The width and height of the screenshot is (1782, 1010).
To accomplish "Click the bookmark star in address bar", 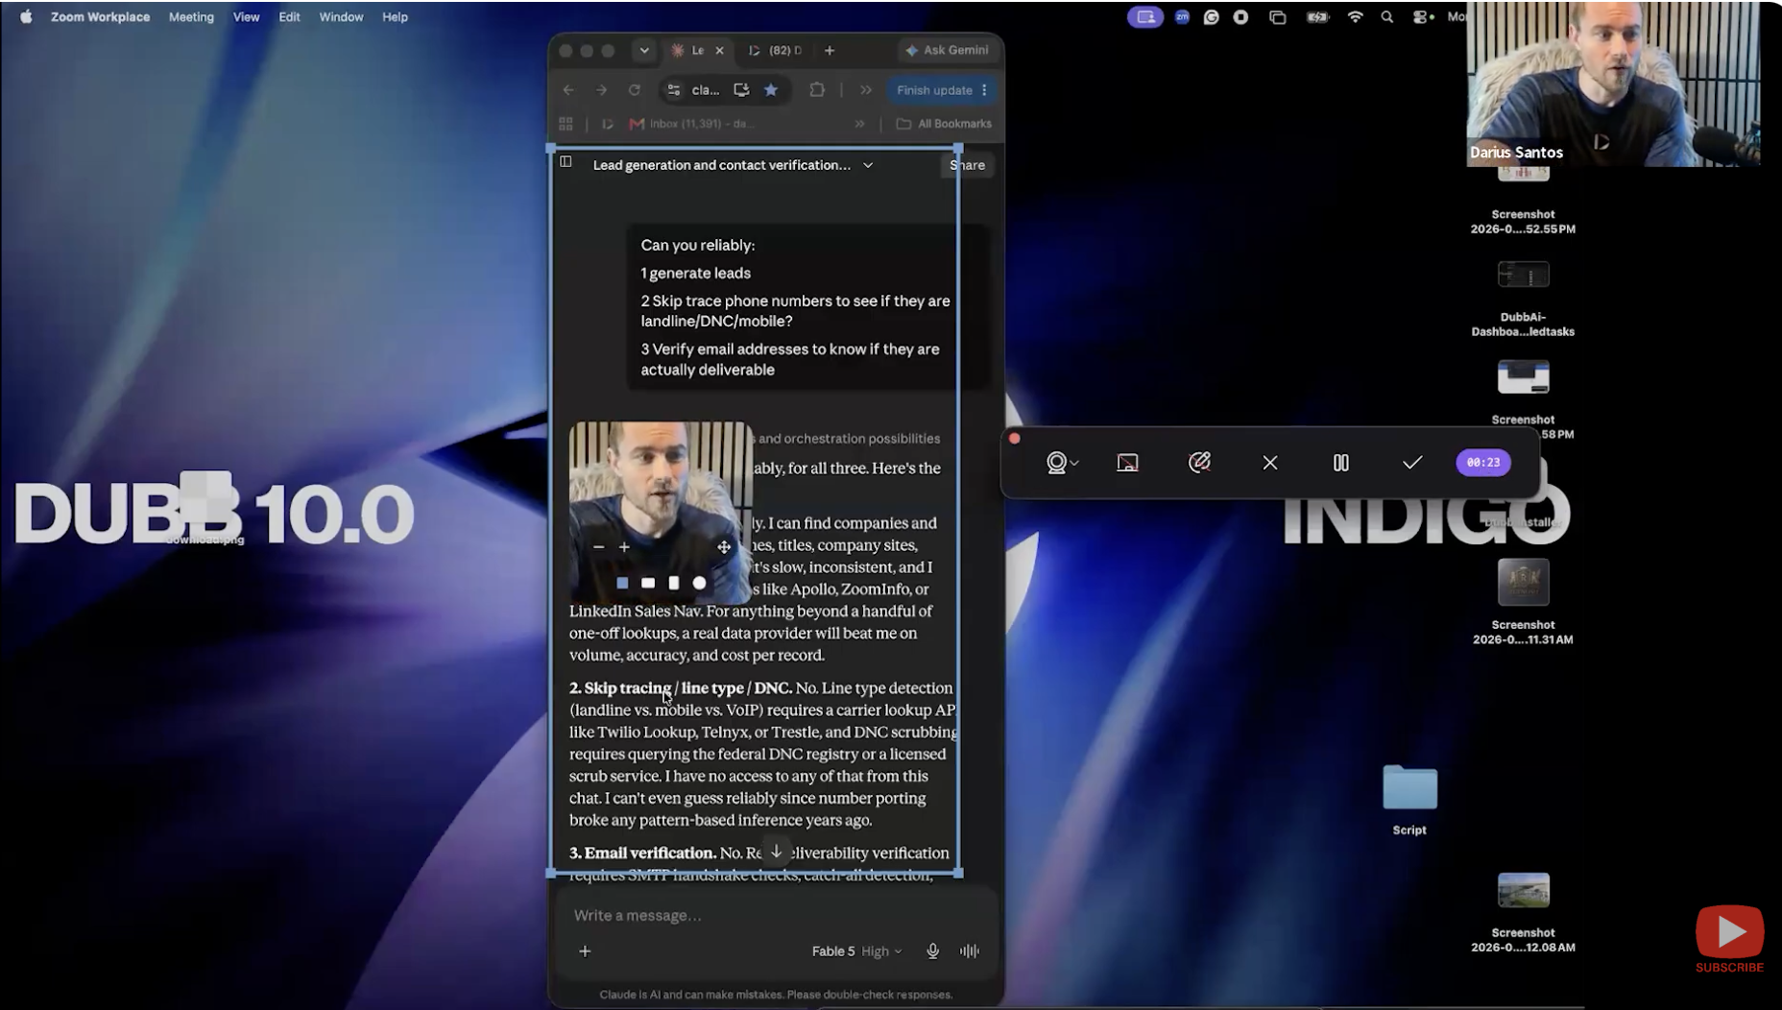I will pyautogui.click(x=771, y=90).
